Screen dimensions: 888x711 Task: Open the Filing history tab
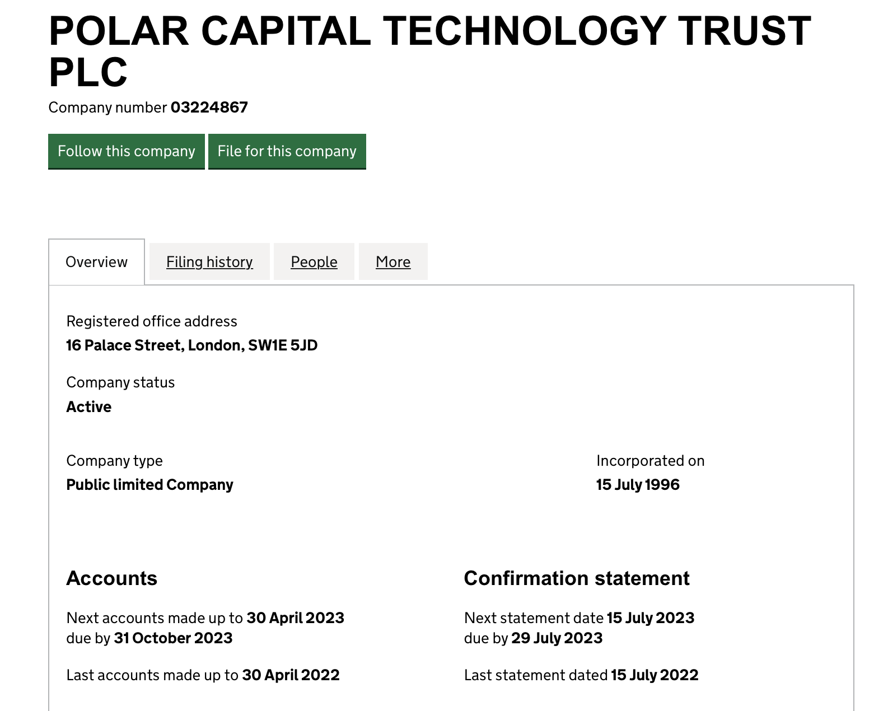click(x=209, y=262)
